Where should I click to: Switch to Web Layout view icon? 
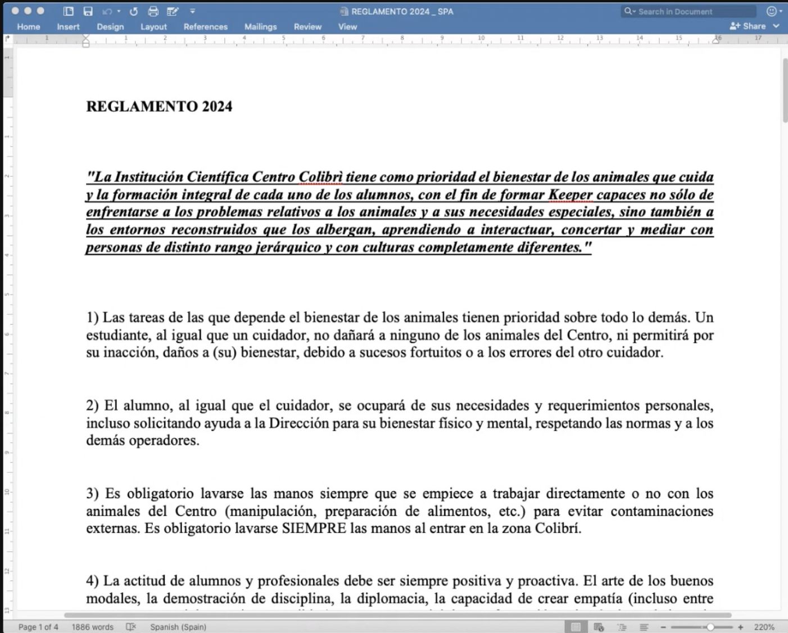coord(599,627)
